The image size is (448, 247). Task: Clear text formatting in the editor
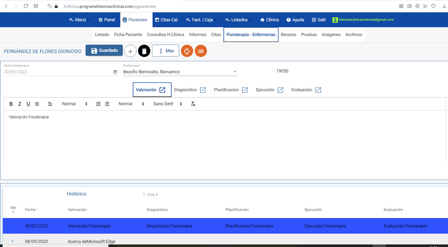pyautogui.click(x=193, y=104)
